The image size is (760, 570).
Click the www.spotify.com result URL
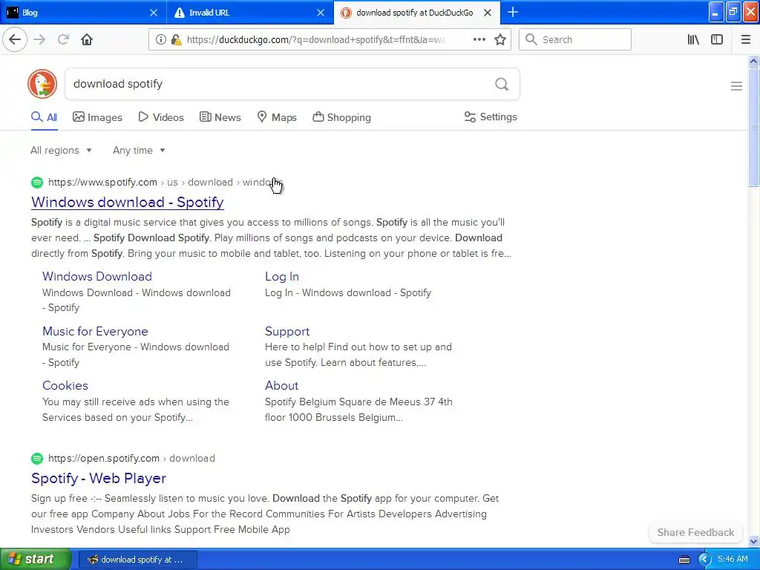[102, 183]
